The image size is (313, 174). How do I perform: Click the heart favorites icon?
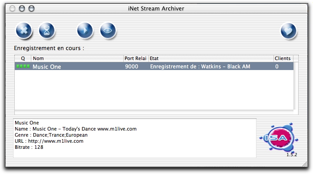289,31
